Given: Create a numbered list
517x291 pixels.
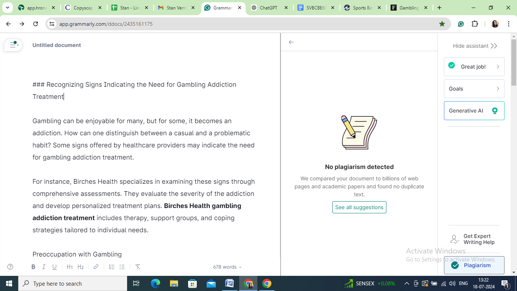Looking at the screenshot, I should 112,267.
